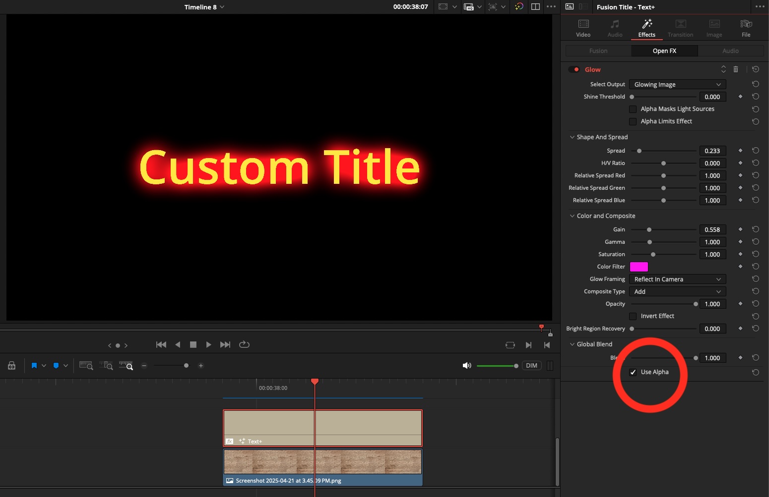This screenshot has width=769, height=497.
Task: Jump to the first frame
Action: coord(161,345)
